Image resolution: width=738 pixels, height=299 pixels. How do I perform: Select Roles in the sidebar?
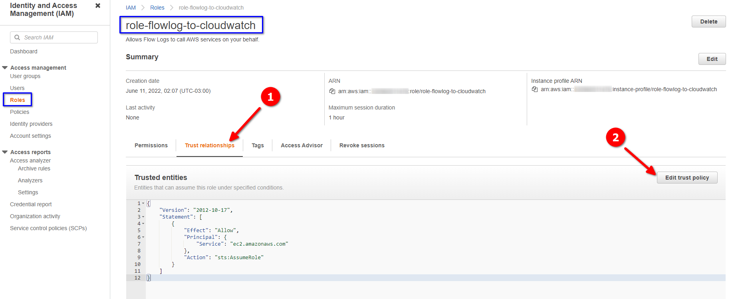click(x=18, y=100)
